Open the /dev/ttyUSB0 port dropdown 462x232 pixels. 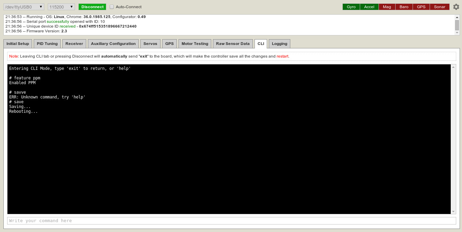click(24, 7)
